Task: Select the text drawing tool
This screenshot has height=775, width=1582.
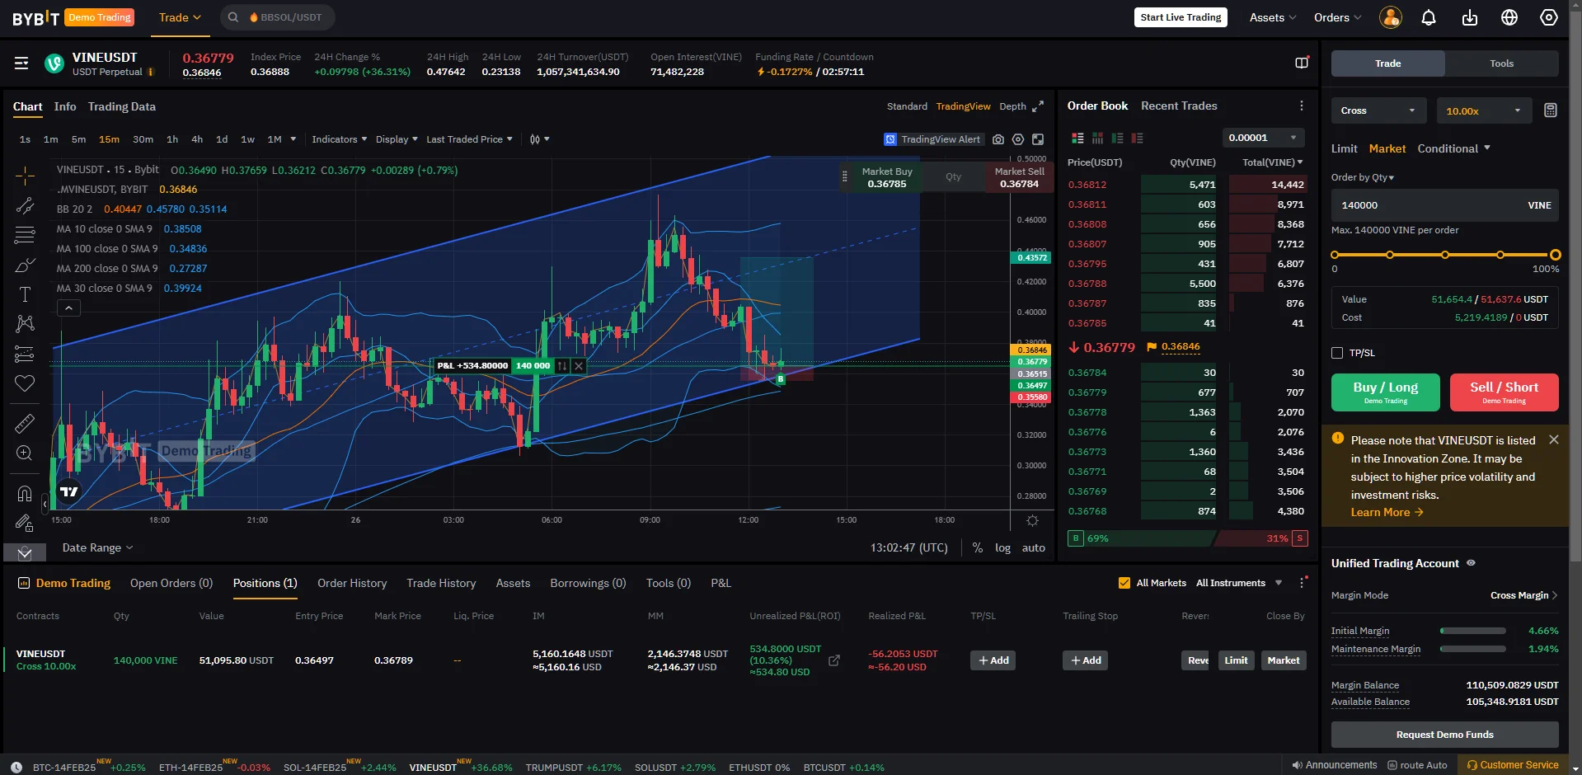Action: pos(25,294)
